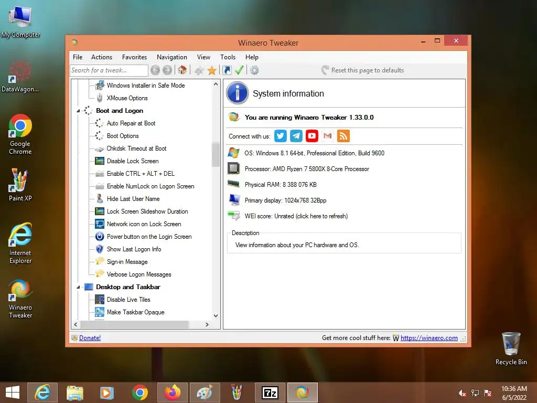The width and height of the screenshot is (537, 403).
Task: Open File Explorer from taskbar
Action: pyautogui.click(x=74, y=393)
